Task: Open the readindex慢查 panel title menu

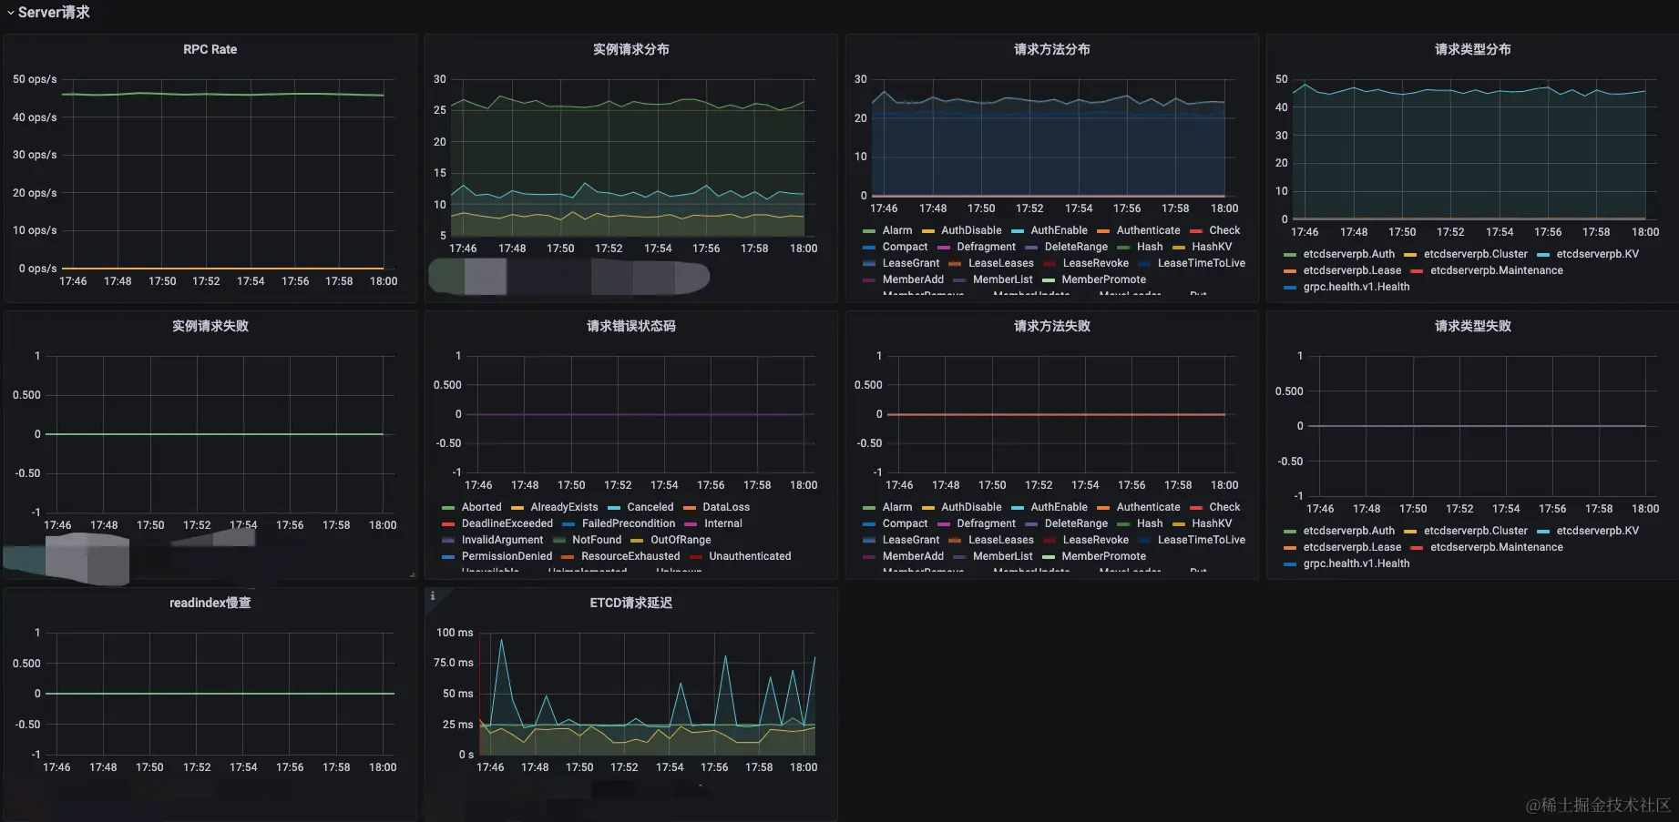Action: (210, 603)
